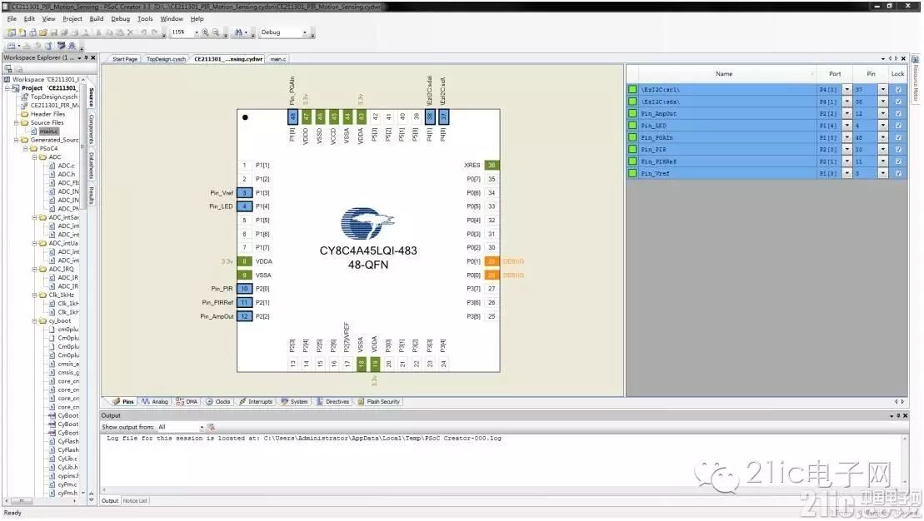Select main.c in Source Files tree
Screen dimensions: 924x521
48,131
